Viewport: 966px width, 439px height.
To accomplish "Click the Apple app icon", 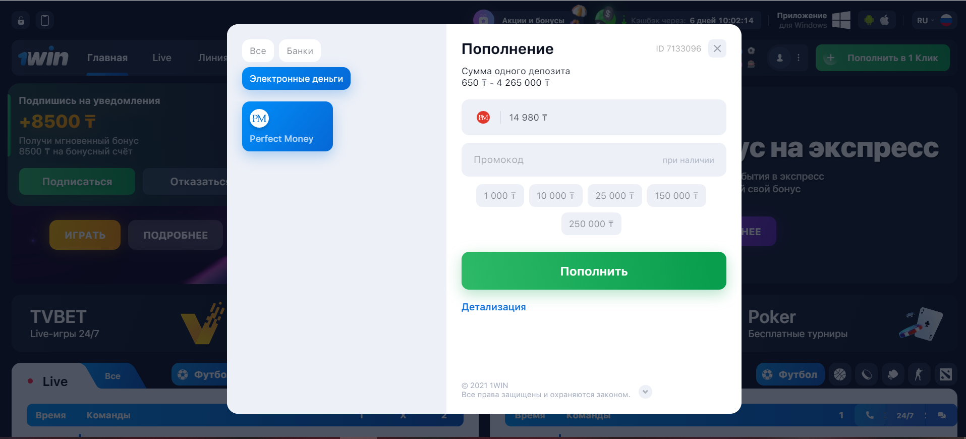I will (884, 20).
